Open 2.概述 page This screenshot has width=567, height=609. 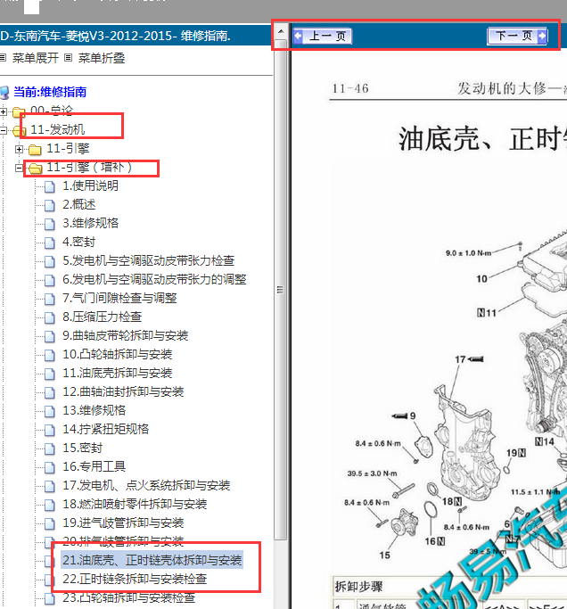click(x=78, y=204)
